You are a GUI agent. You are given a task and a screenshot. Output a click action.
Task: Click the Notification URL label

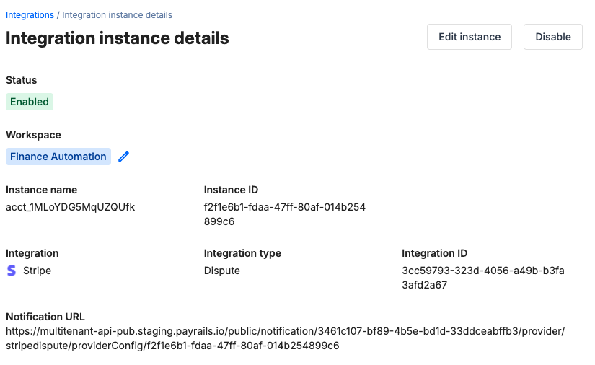(x=45, y=317)
